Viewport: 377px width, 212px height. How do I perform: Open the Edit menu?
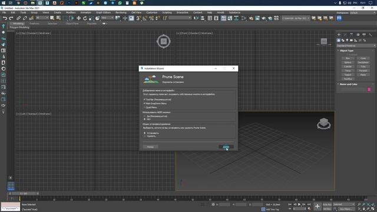(x=13, y=12)
